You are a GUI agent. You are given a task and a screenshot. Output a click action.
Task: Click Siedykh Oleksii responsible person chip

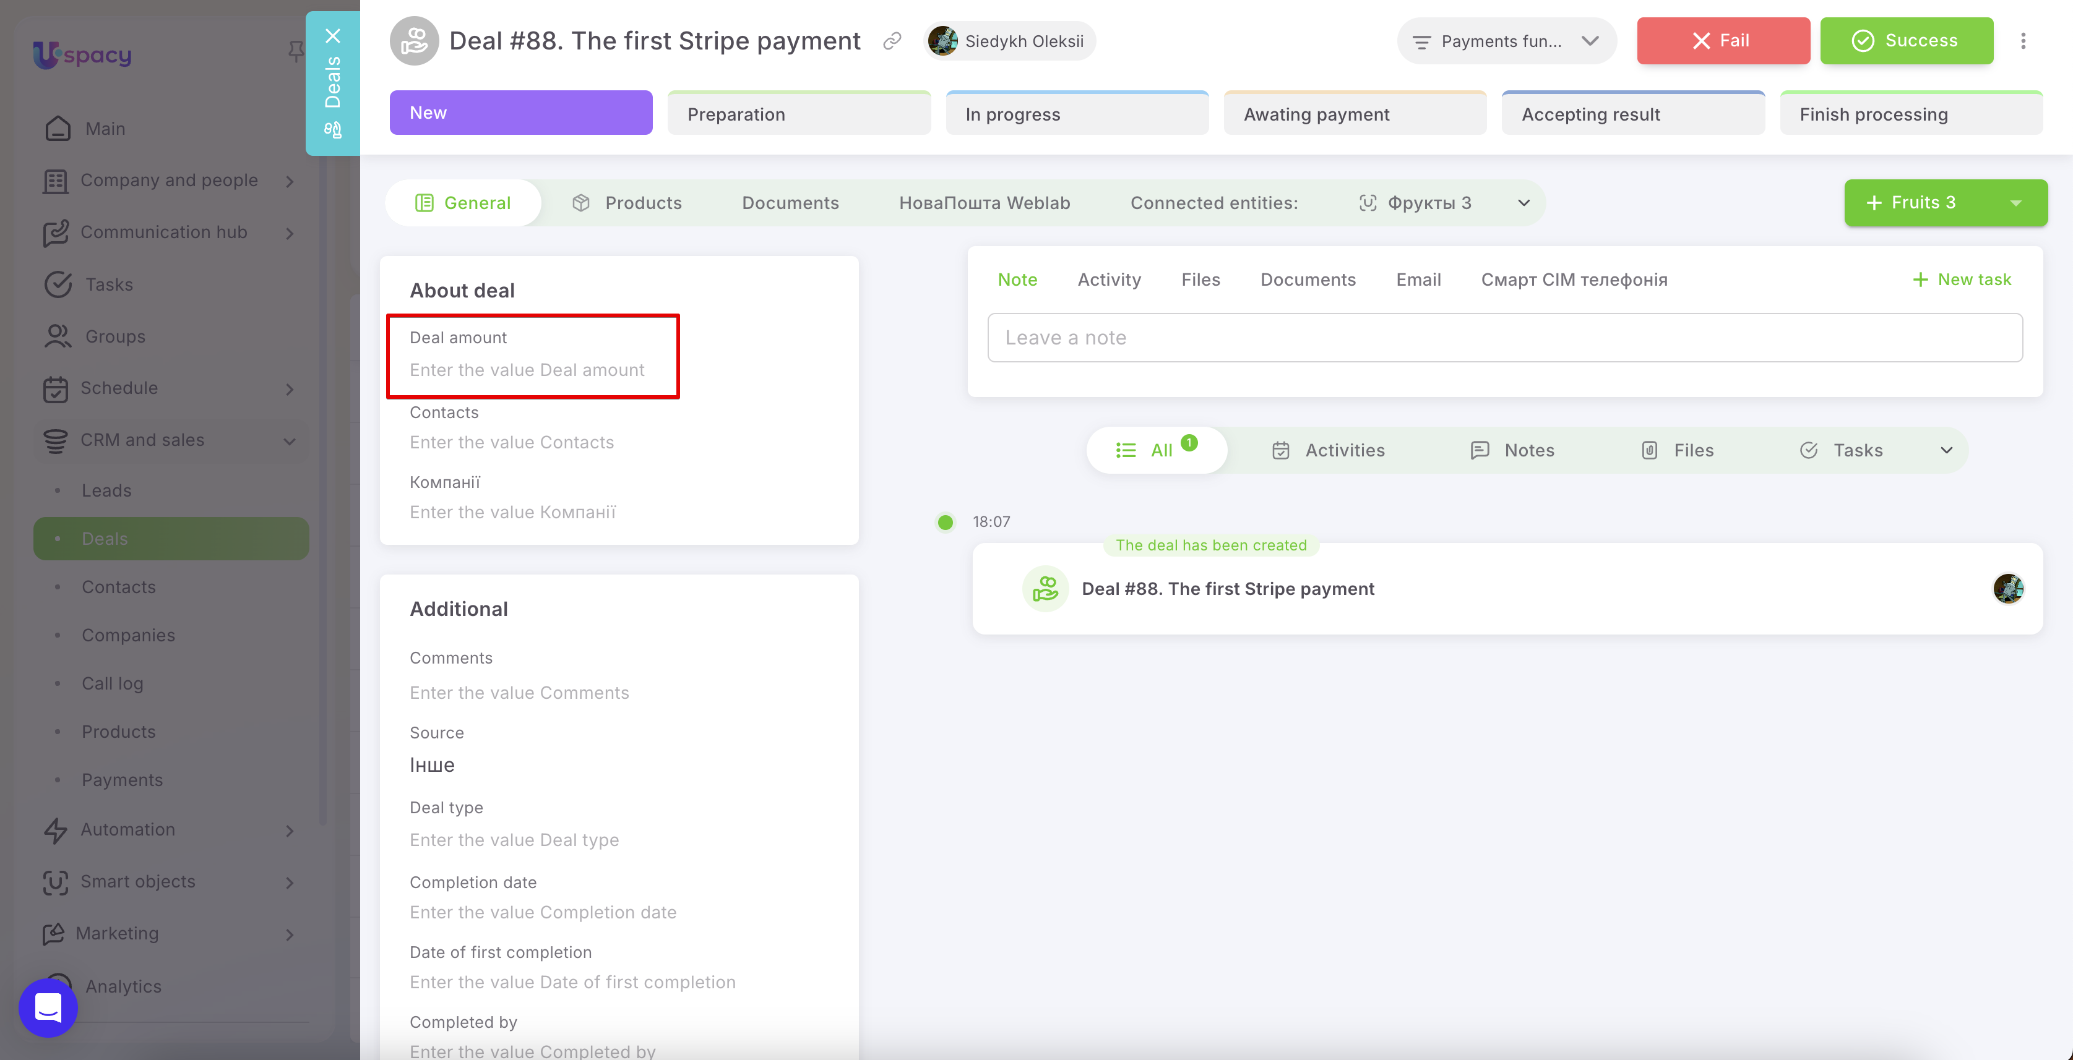[x=1009, y=41]
